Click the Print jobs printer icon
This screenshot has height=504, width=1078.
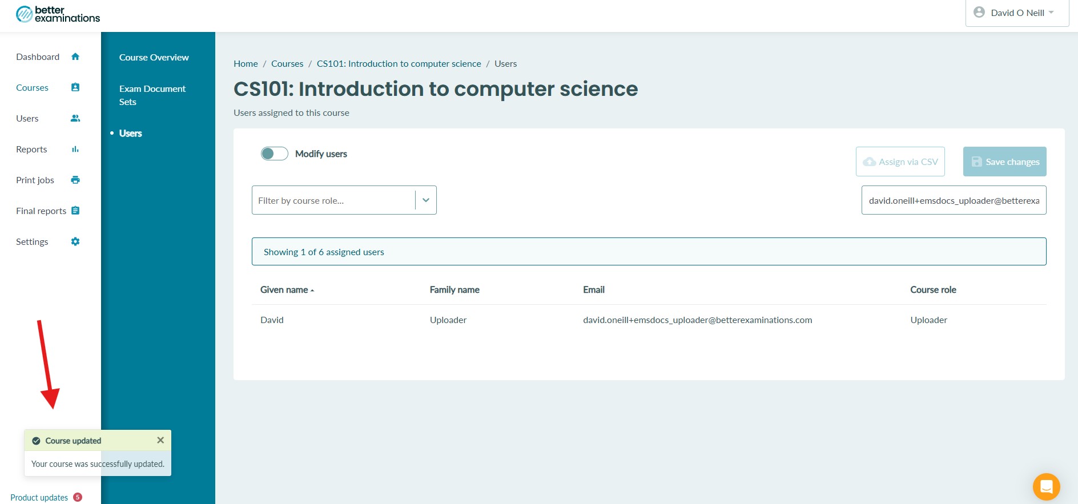point(75,180)
